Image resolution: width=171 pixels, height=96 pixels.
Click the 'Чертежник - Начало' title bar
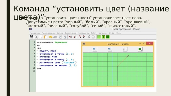click(x=118, y=44)
